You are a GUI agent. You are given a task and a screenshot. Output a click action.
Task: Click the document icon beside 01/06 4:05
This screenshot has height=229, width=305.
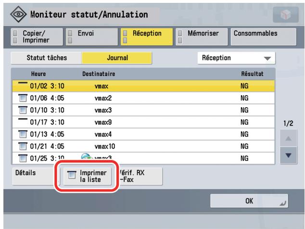coord(23,98)
